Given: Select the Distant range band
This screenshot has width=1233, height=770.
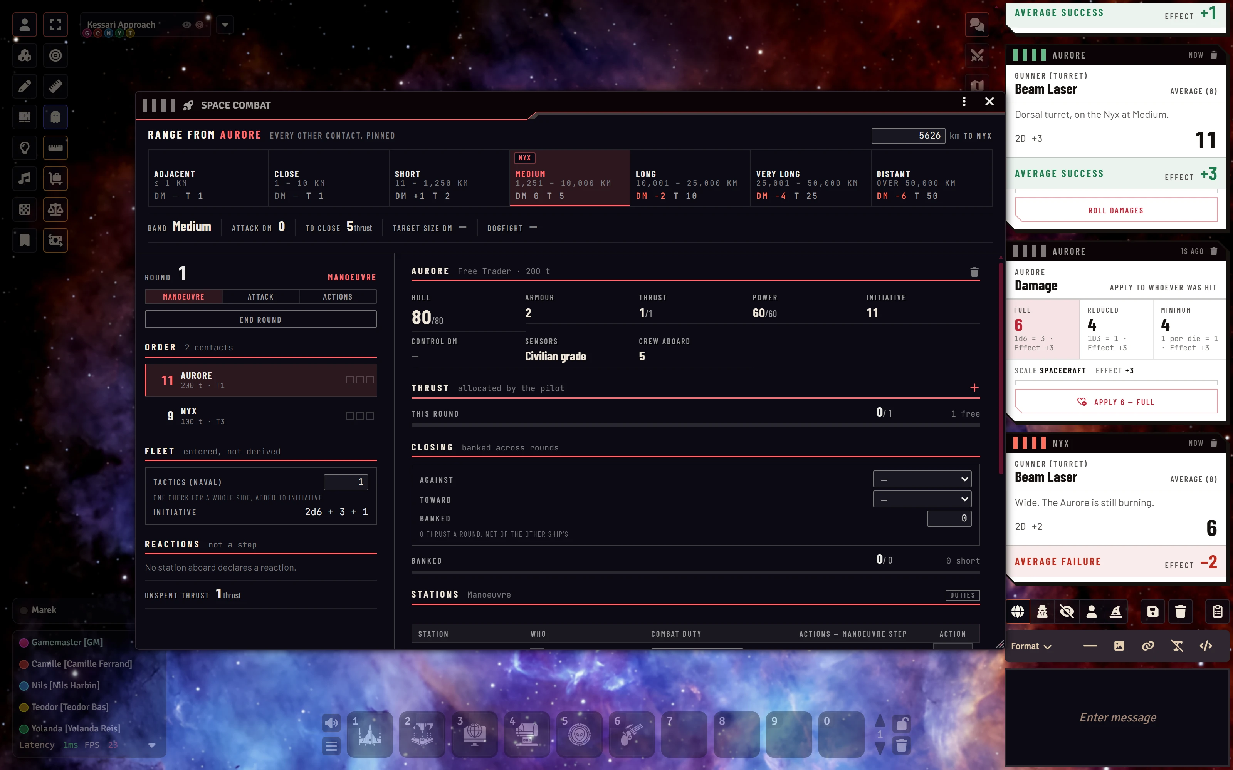Looking at the screenshot, I should click(931, 178).
